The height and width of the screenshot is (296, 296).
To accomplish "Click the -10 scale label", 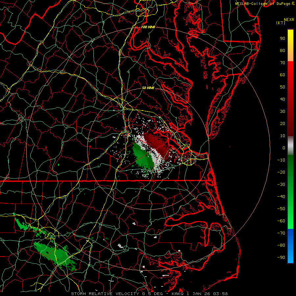I will point(281,160).
